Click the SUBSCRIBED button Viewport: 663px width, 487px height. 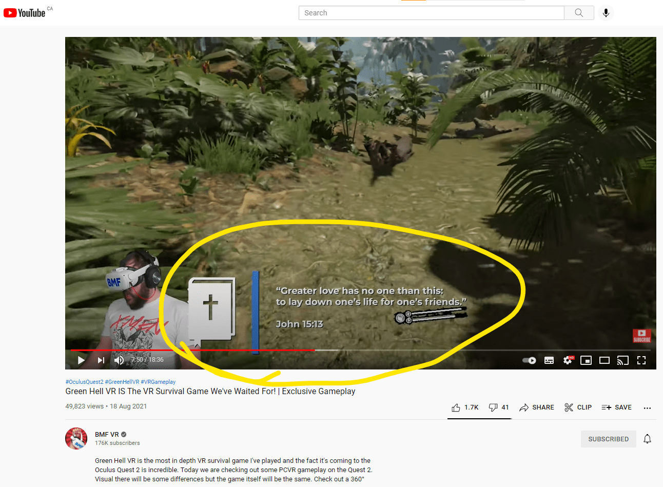point(608,439)
